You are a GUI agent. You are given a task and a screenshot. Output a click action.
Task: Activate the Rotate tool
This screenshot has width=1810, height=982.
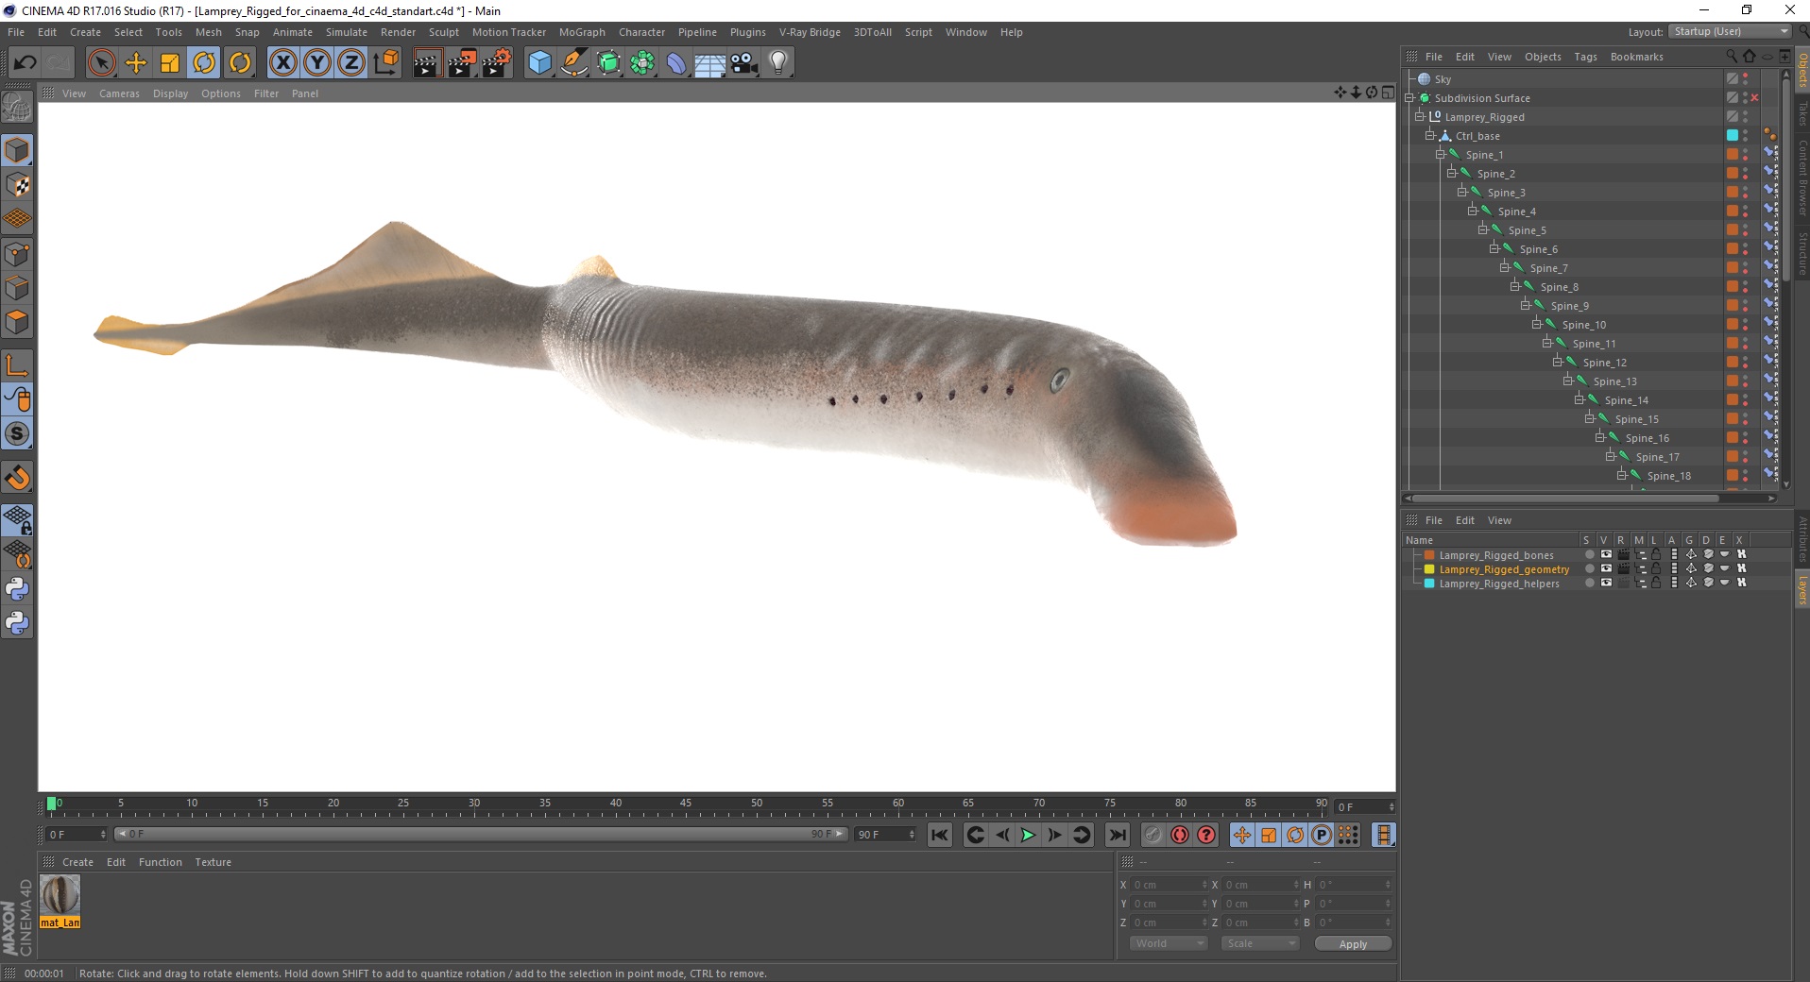pos(204,63)
